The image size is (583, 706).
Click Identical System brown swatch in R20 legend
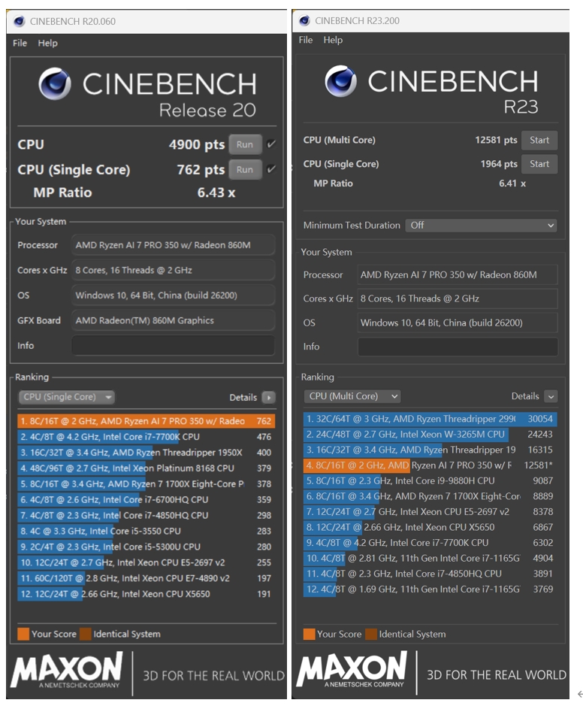[86, 634]
